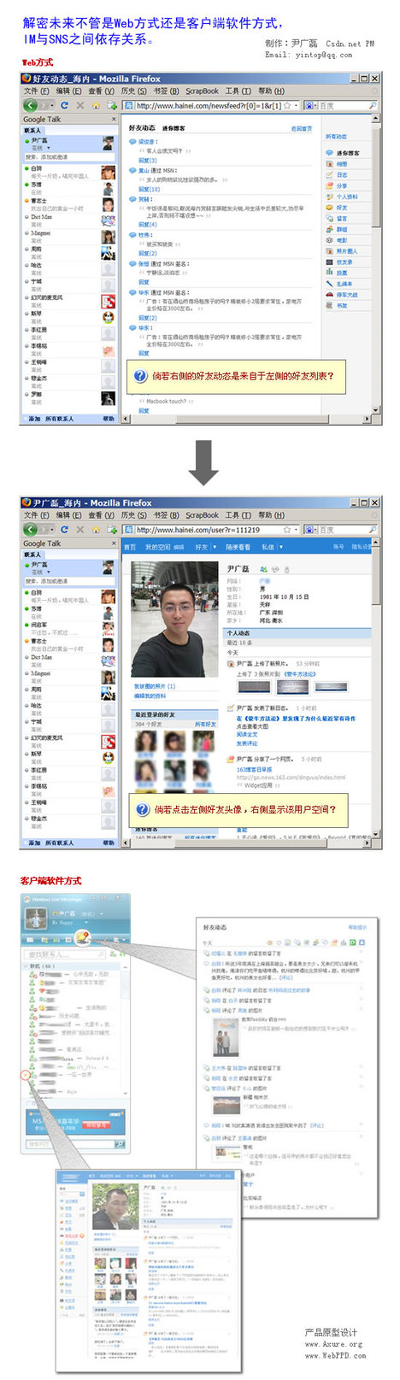This screenshot has height=1380, width=400.
Task: Open 尹广磊 large profile photo
Action: coord(175,620)
